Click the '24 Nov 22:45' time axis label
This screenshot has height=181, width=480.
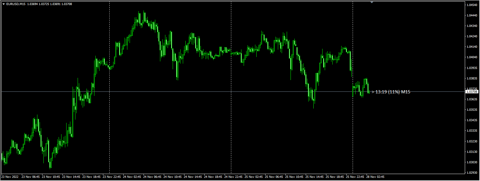pos(233,177)
